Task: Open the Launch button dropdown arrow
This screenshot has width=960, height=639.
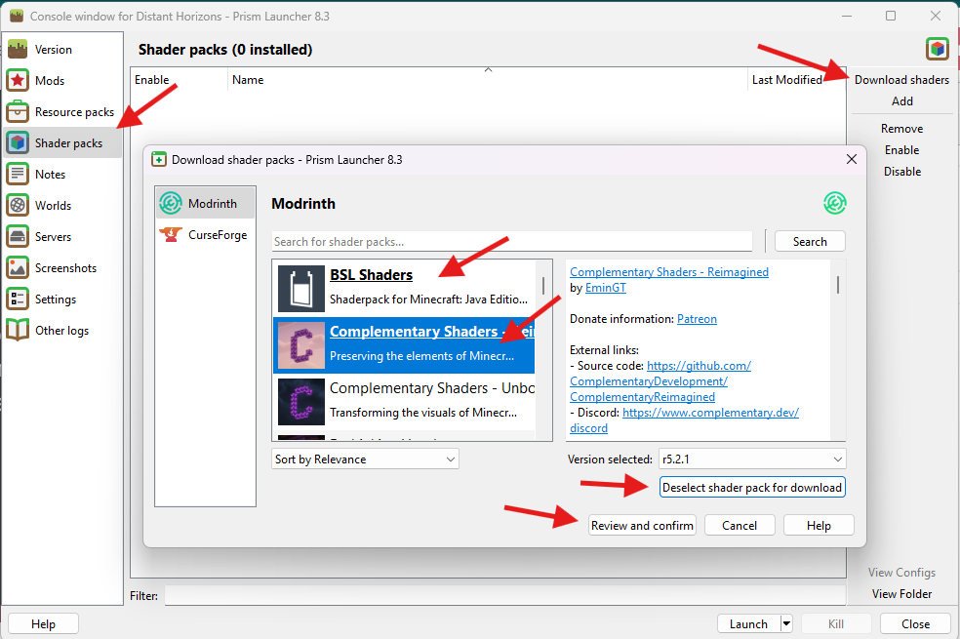Action: pyautogui.click(x=786, y=623)
